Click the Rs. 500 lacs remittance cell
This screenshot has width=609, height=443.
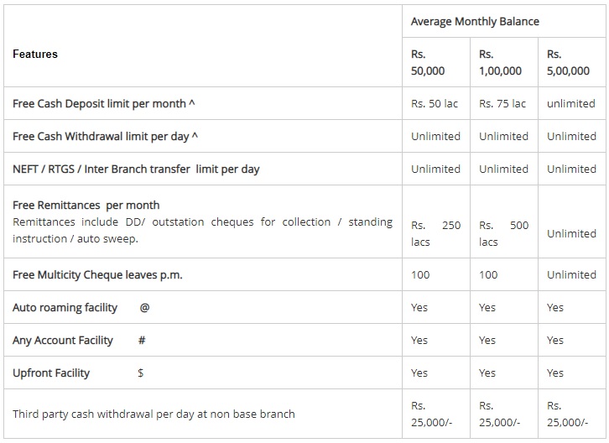coord(504,233)
